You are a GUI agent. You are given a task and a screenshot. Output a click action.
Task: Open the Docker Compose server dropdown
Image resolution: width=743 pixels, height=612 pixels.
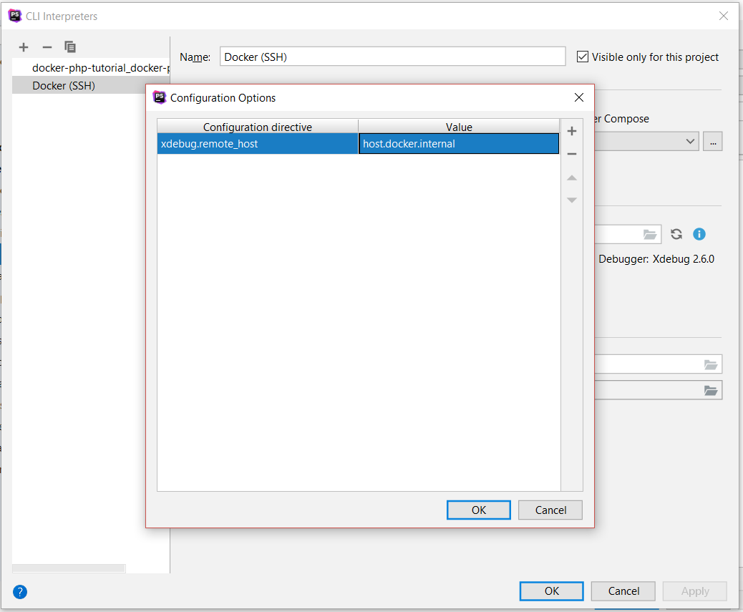click(x=690, y=141)
